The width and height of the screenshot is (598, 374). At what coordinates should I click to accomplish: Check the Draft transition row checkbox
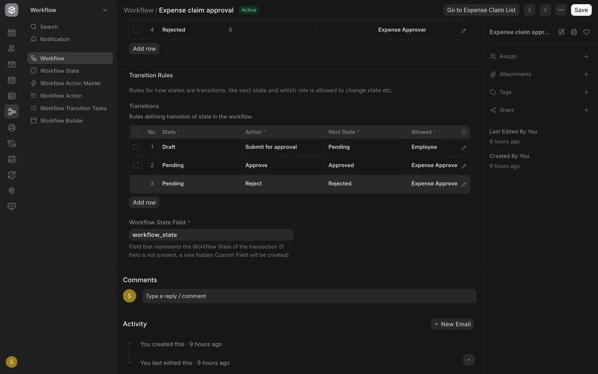pyautogui.click(x=135, y=147)
